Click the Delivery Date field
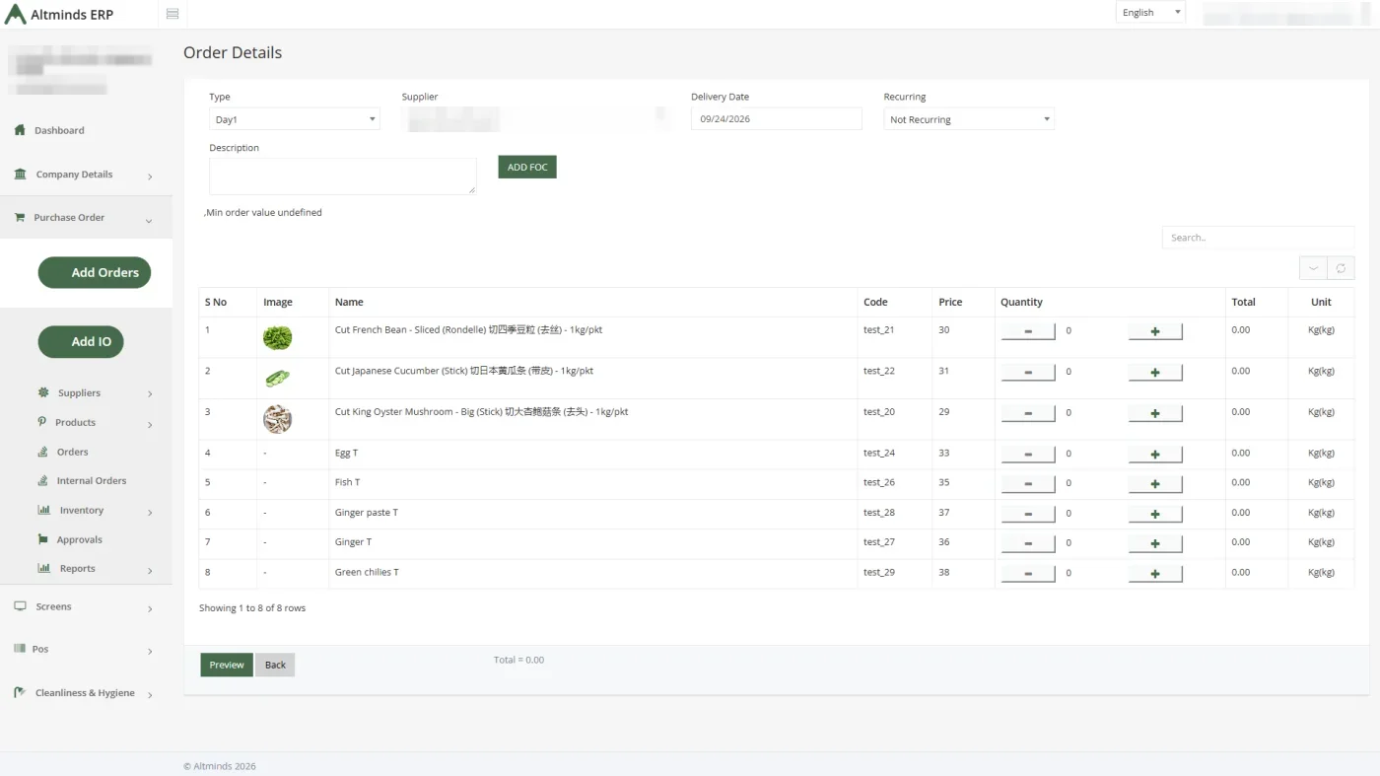 coord(776,119)
